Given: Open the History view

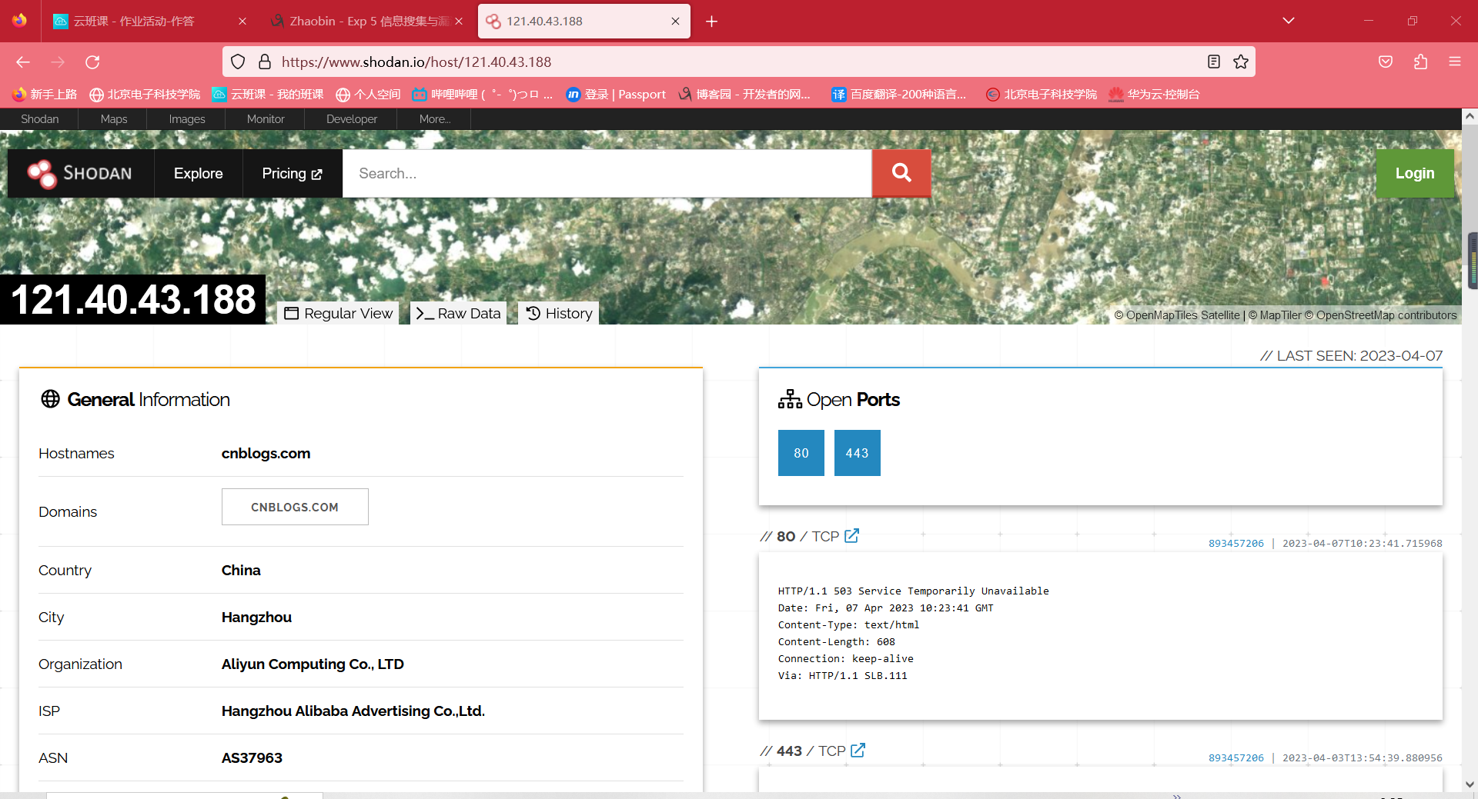Looking at the screenshot, I should point(559,313).
